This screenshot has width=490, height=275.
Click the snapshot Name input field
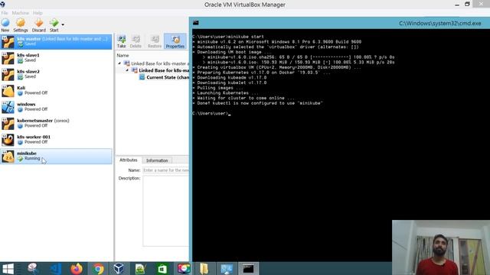[166, 170]
